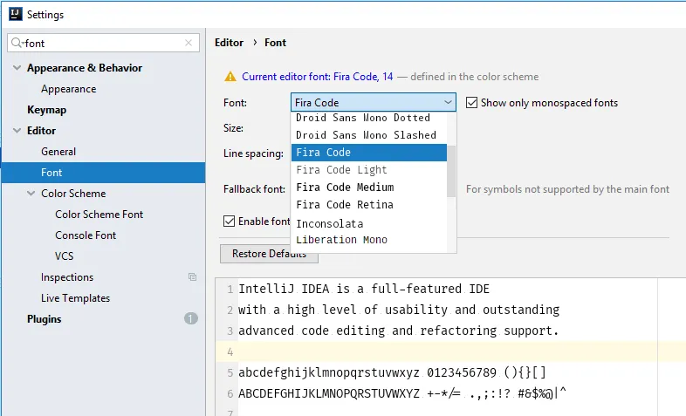
Task: Click the copy icon next to Inspections
Action: click(x=192, y=276)
